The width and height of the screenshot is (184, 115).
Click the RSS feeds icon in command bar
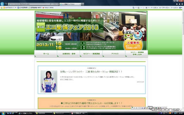tap(139, 8)
